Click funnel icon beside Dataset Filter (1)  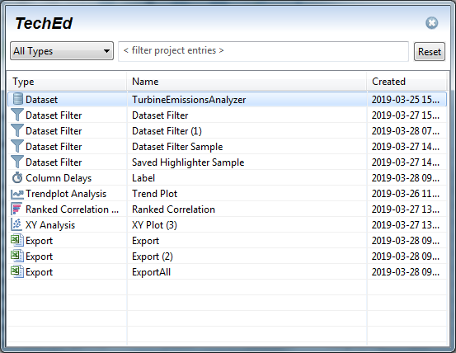[x=17, y=130]
